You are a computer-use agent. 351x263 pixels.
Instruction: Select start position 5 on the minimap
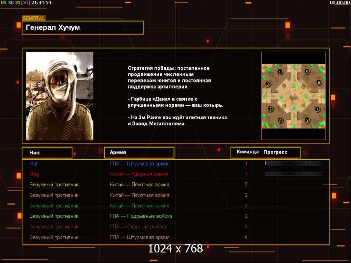[307, 71]
